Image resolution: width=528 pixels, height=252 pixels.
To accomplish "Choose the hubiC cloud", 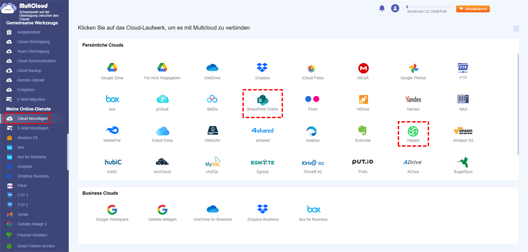I will click(113, 166).
